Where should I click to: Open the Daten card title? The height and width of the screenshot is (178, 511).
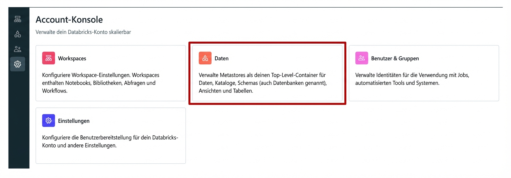click(222, 58)
